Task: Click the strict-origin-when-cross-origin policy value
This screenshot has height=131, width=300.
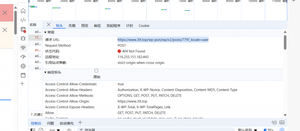Action: pos(141,63)
